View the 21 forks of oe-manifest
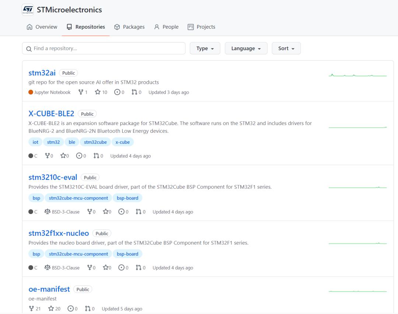This screenshot has width=398, height=314. pos(35,309)
